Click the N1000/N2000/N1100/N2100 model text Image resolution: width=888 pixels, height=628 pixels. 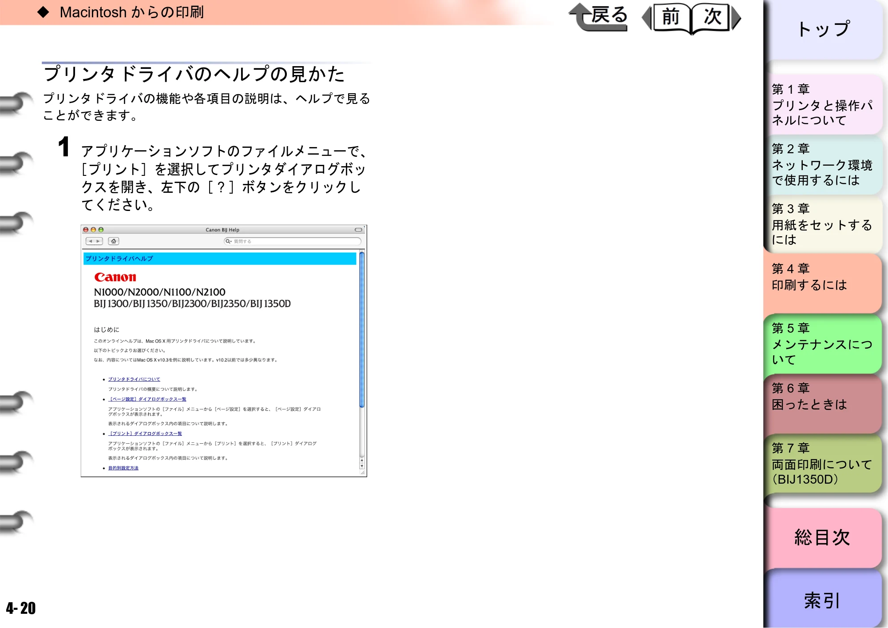(160, 292)
